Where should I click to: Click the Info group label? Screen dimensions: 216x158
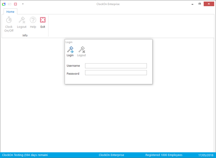tap(25, 36)
